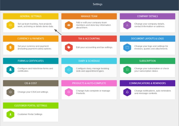Click 'Change your CIS/Cost settings' text
This screenshot has width=179, height=126.
click(x=33, y=92)
